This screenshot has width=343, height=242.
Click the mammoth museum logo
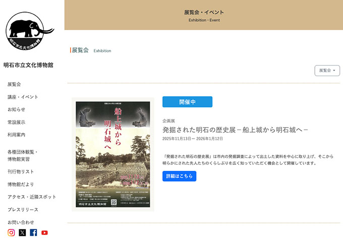[x=30, y=31]
